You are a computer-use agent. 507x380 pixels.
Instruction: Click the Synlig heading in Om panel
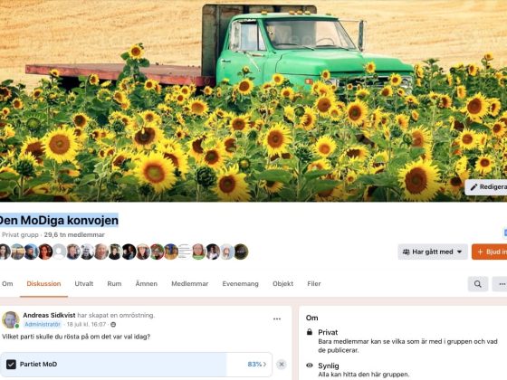[x=328, y=366]
